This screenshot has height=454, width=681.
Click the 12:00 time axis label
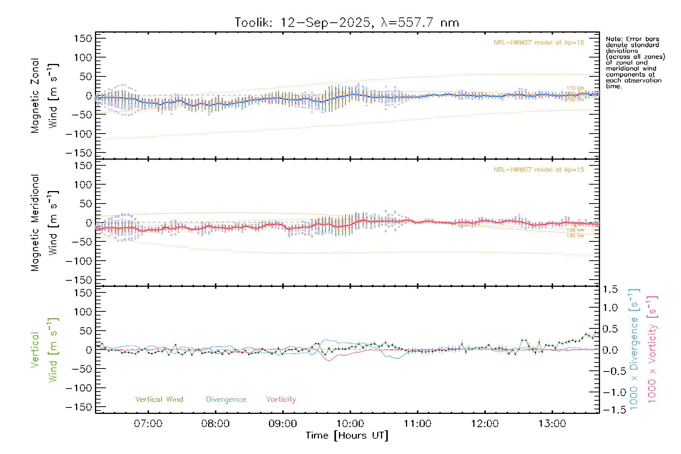485,424
